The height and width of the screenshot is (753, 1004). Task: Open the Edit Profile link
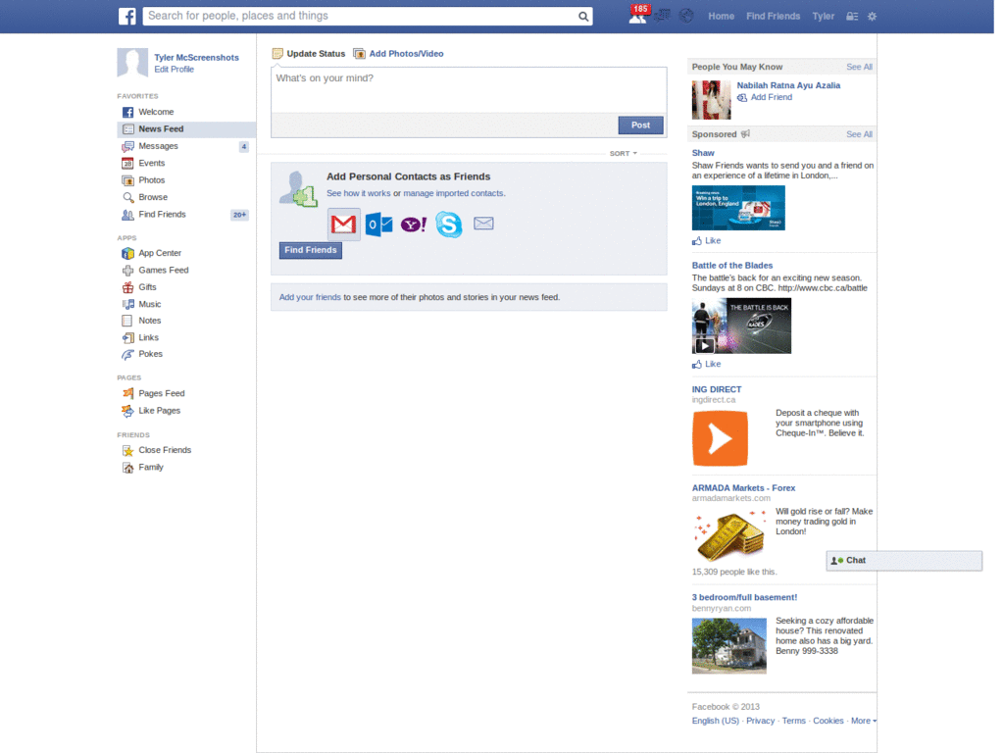tap(174, 70)
